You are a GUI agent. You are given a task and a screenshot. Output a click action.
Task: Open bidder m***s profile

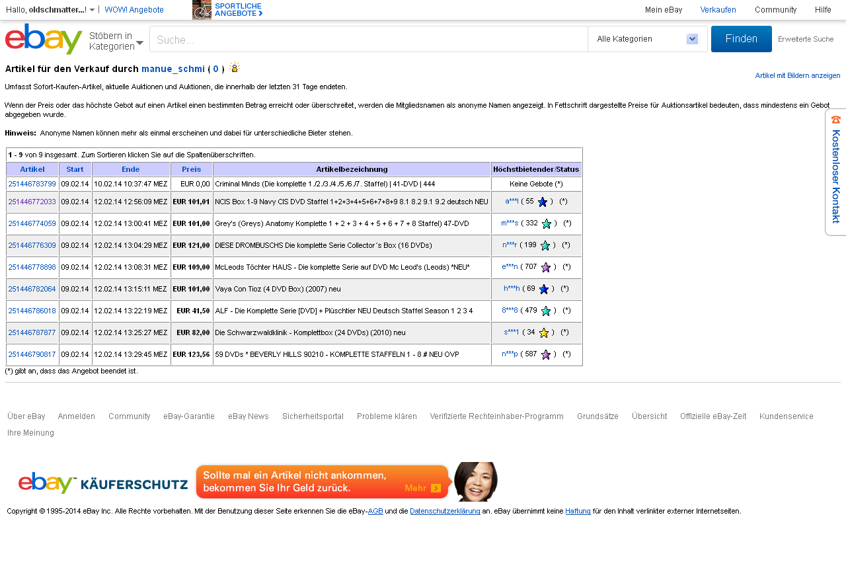point(510,223)
